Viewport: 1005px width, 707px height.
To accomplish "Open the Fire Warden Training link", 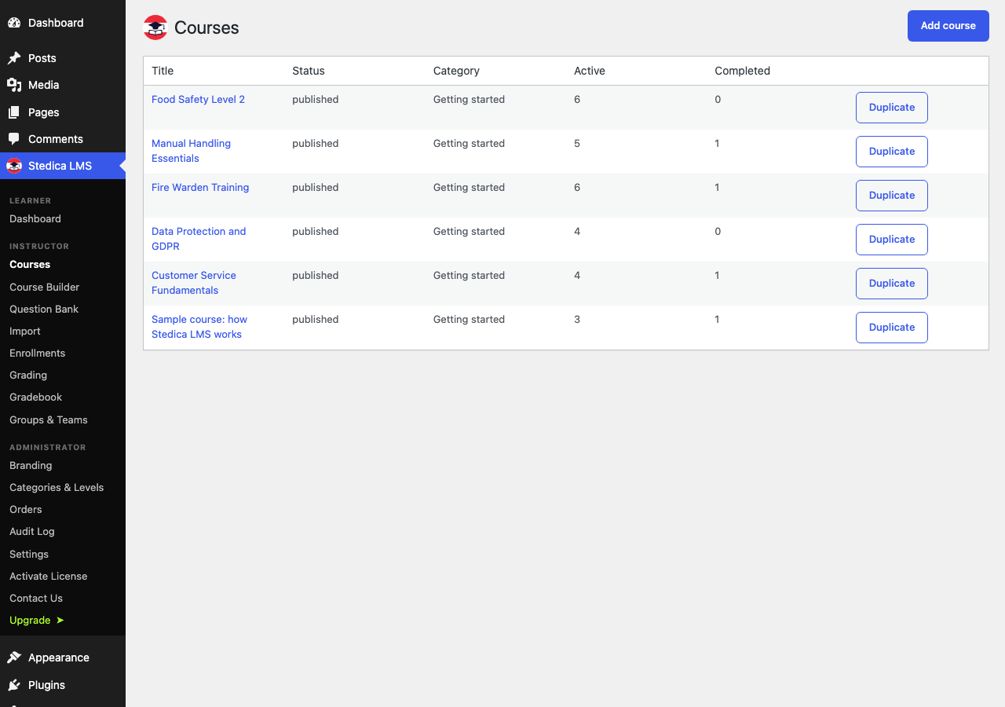I will click(x=200, y=188).
